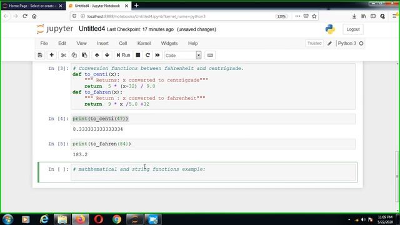Click the notebook vertical scrollbar
The width and height of the screenshot is (400, 225).
(x=397, y=176)
